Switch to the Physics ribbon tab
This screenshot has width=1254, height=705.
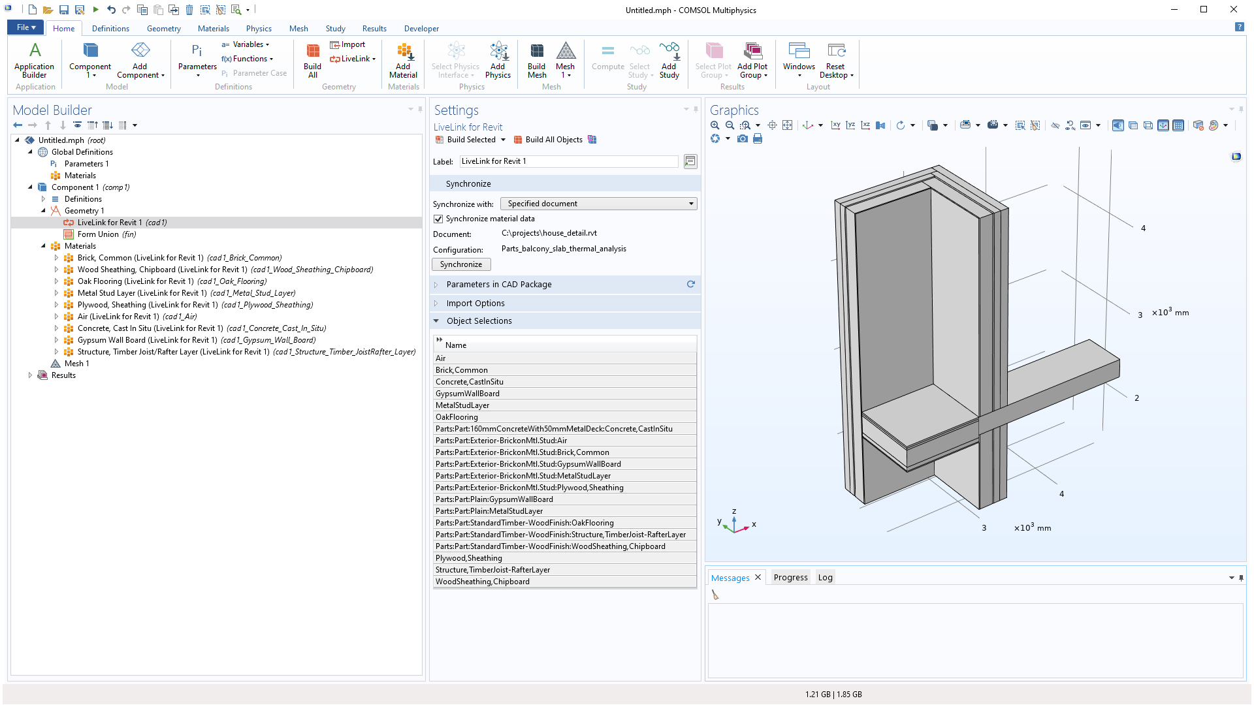pyautogui.click(x=259, y=28)
